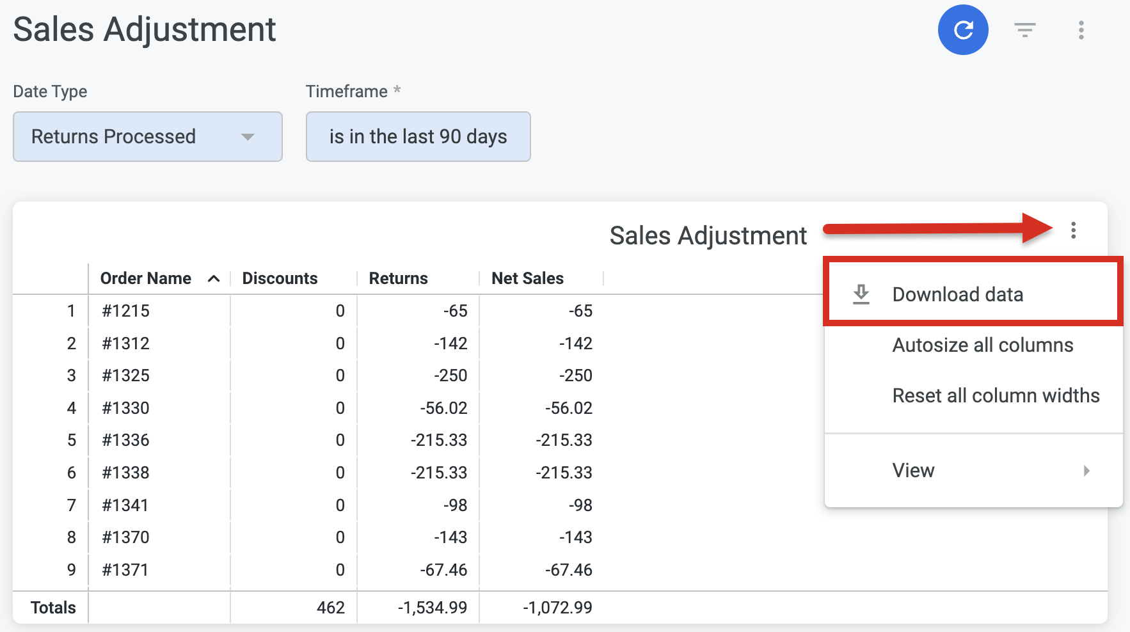
Task: Click the Totals row at table bottom
Action: pos(54,607)
